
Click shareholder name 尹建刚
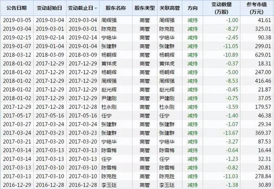pyautogui.click(x=109, y=98)
